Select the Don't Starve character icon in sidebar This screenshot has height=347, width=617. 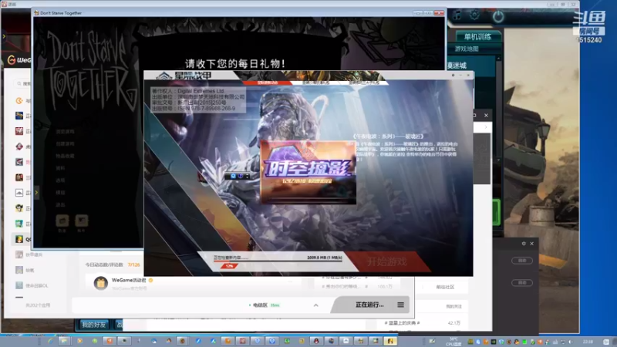point(19,207)
